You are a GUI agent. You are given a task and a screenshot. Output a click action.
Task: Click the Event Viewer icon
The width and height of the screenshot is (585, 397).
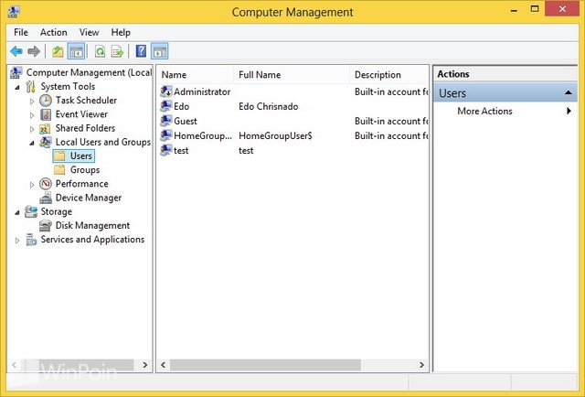tap(46, 114)
